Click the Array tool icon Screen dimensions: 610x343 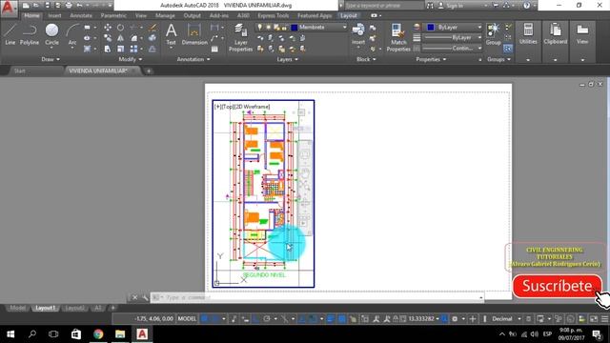[133, 49]
